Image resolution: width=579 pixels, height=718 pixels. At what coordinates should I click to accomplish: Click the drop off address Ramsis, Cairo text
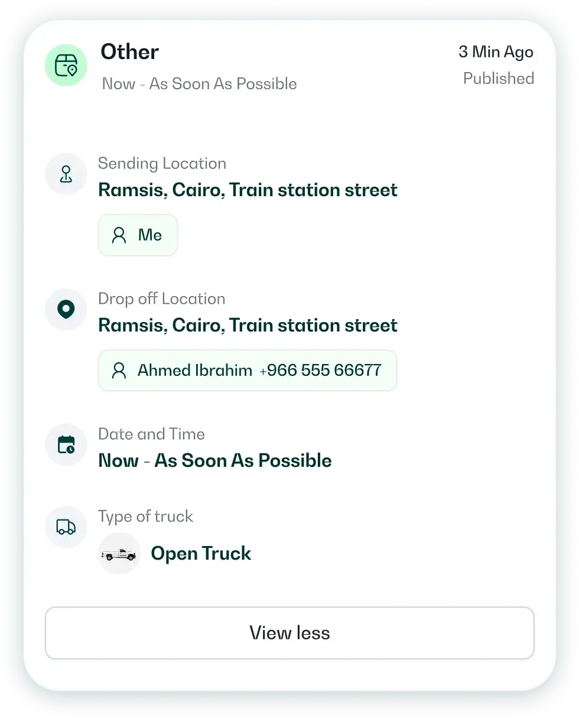click(x=248, y=326)
